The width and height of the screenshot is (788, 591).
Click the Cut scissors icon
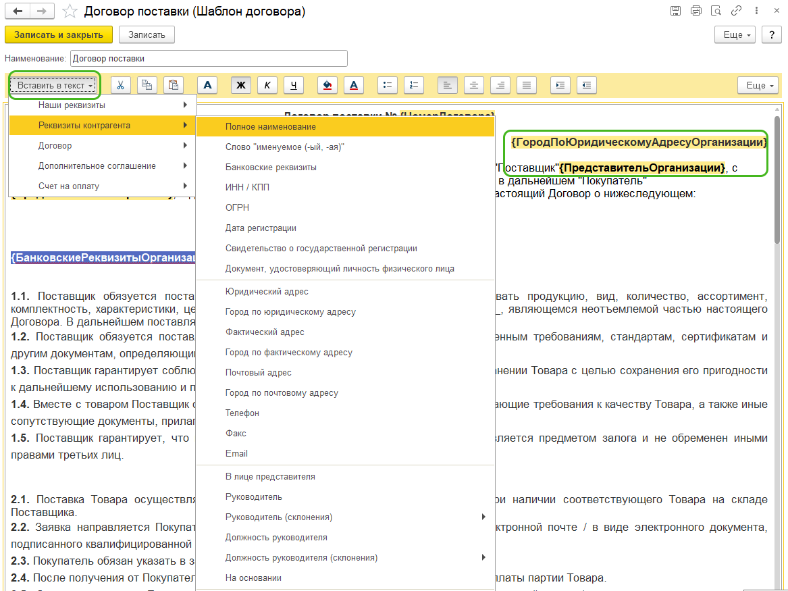point(120,85)
